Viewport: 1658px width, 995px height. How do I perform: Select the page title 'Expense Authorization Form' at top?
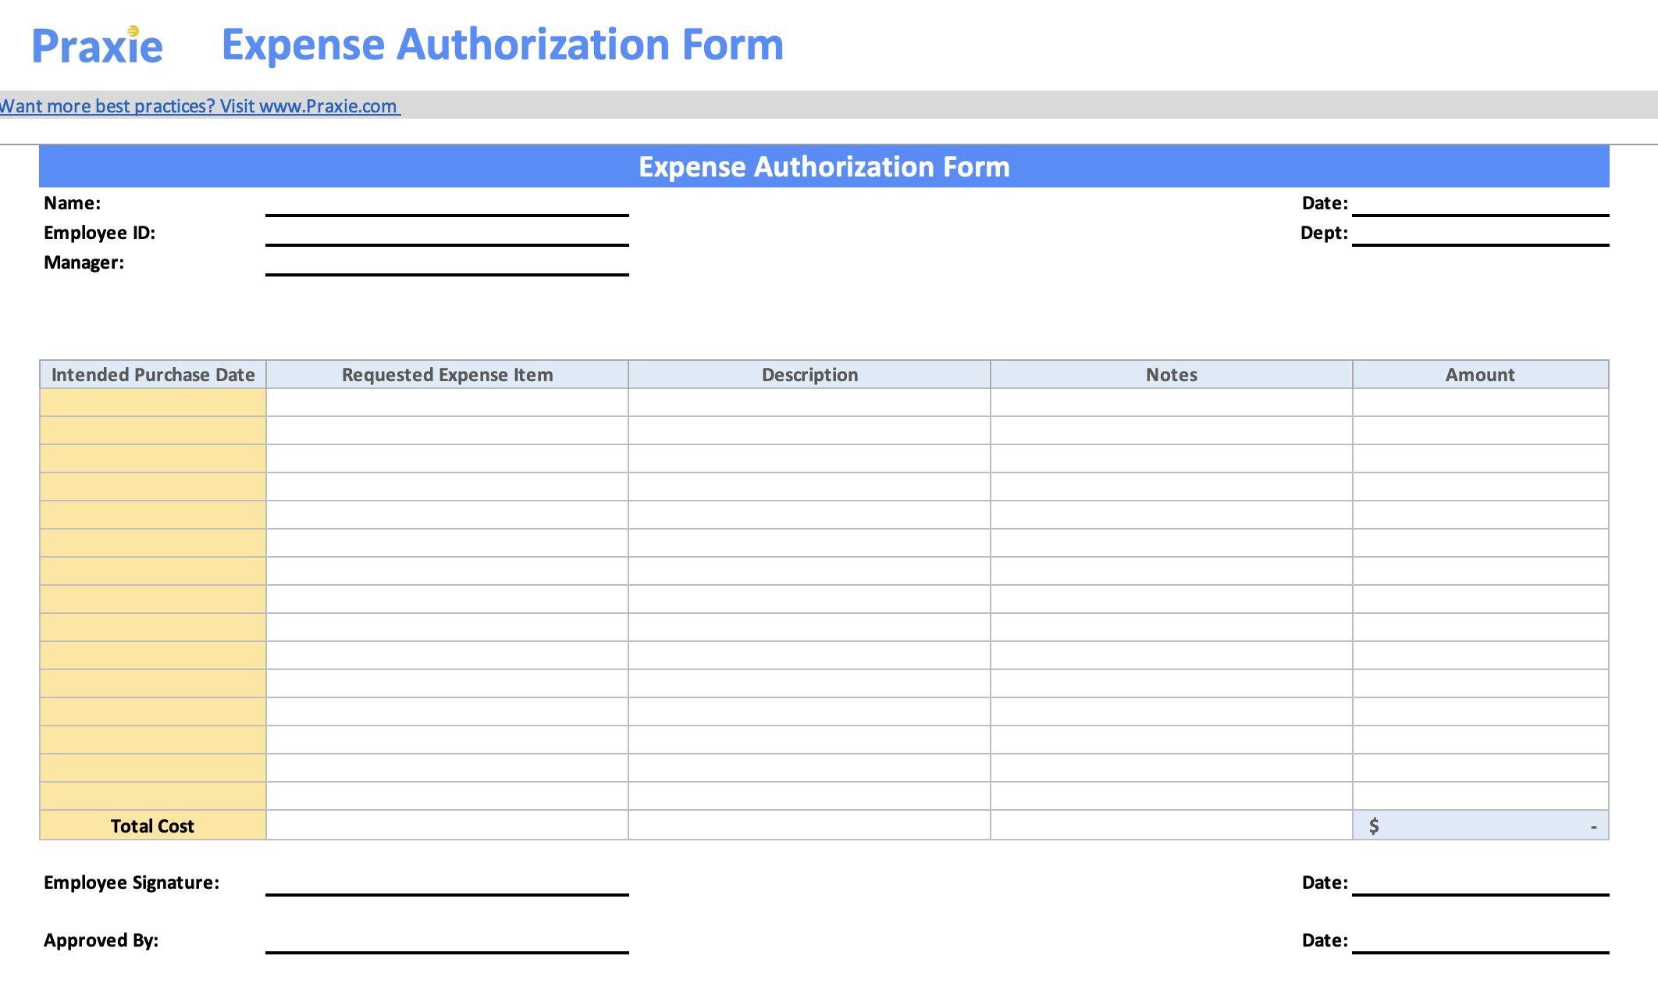503,45
